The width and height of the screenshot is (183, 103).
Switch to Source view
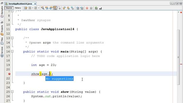point(9,8)
